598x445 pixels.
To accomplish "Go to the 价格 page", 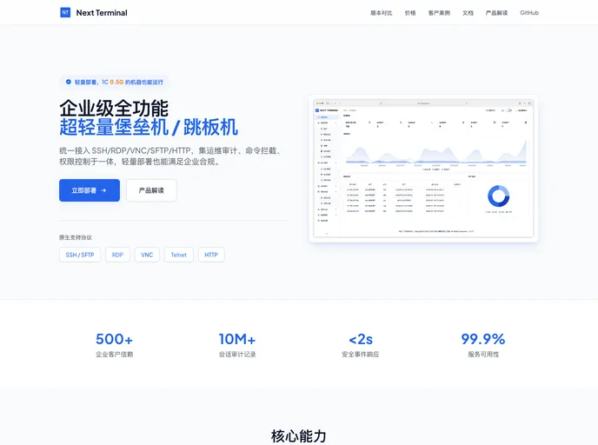I will [x=410, y=13].
